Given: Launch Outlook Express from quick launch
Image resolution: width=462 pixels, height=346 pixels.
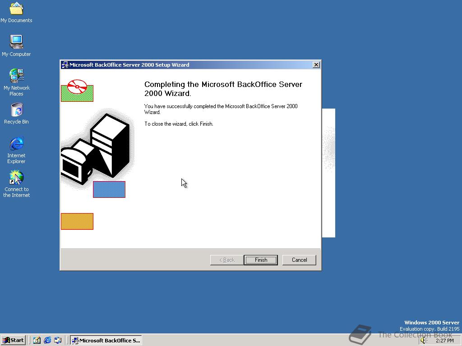Looking at the screenshot, I should click(x=58, y=341).
